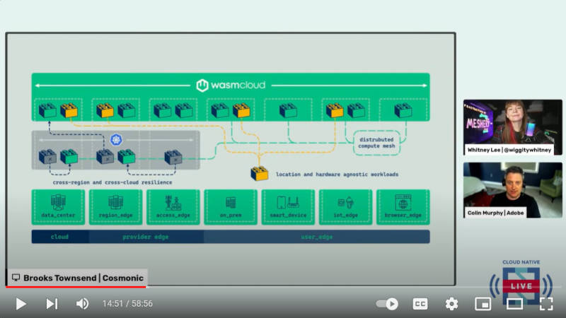Image resolution: width=566 pixels, height=318 pixels.
Task: Click the data_center tile
Action: coord(58,207)
